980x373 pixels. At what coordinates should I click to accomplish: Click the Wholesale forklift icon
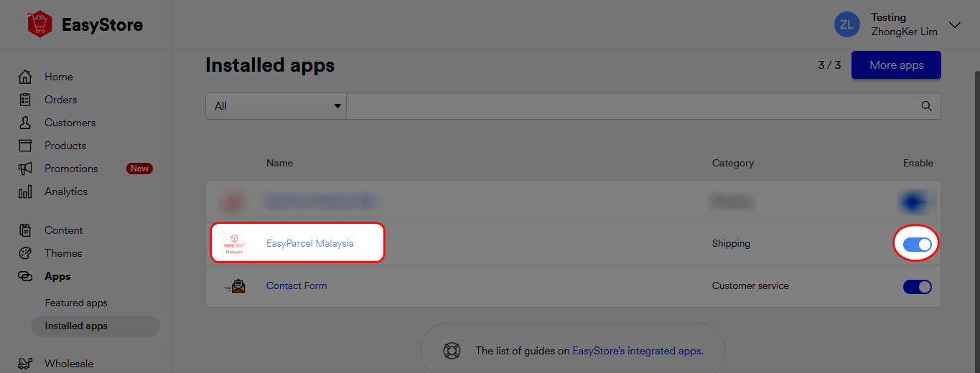(x=25, y=364)
